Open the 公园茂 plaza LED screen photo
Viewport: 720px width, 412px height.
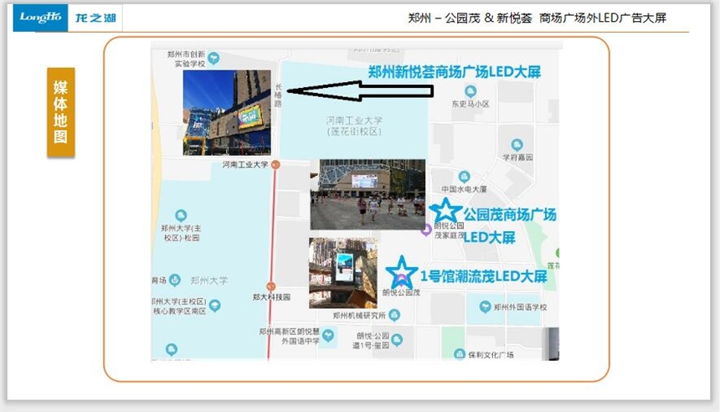pyautogui.click(x=367, y=194)
